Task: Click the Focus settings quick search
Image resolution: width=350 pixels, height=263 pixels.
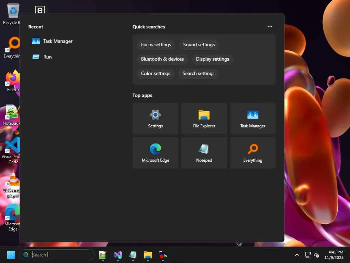Action: (156, 45)
